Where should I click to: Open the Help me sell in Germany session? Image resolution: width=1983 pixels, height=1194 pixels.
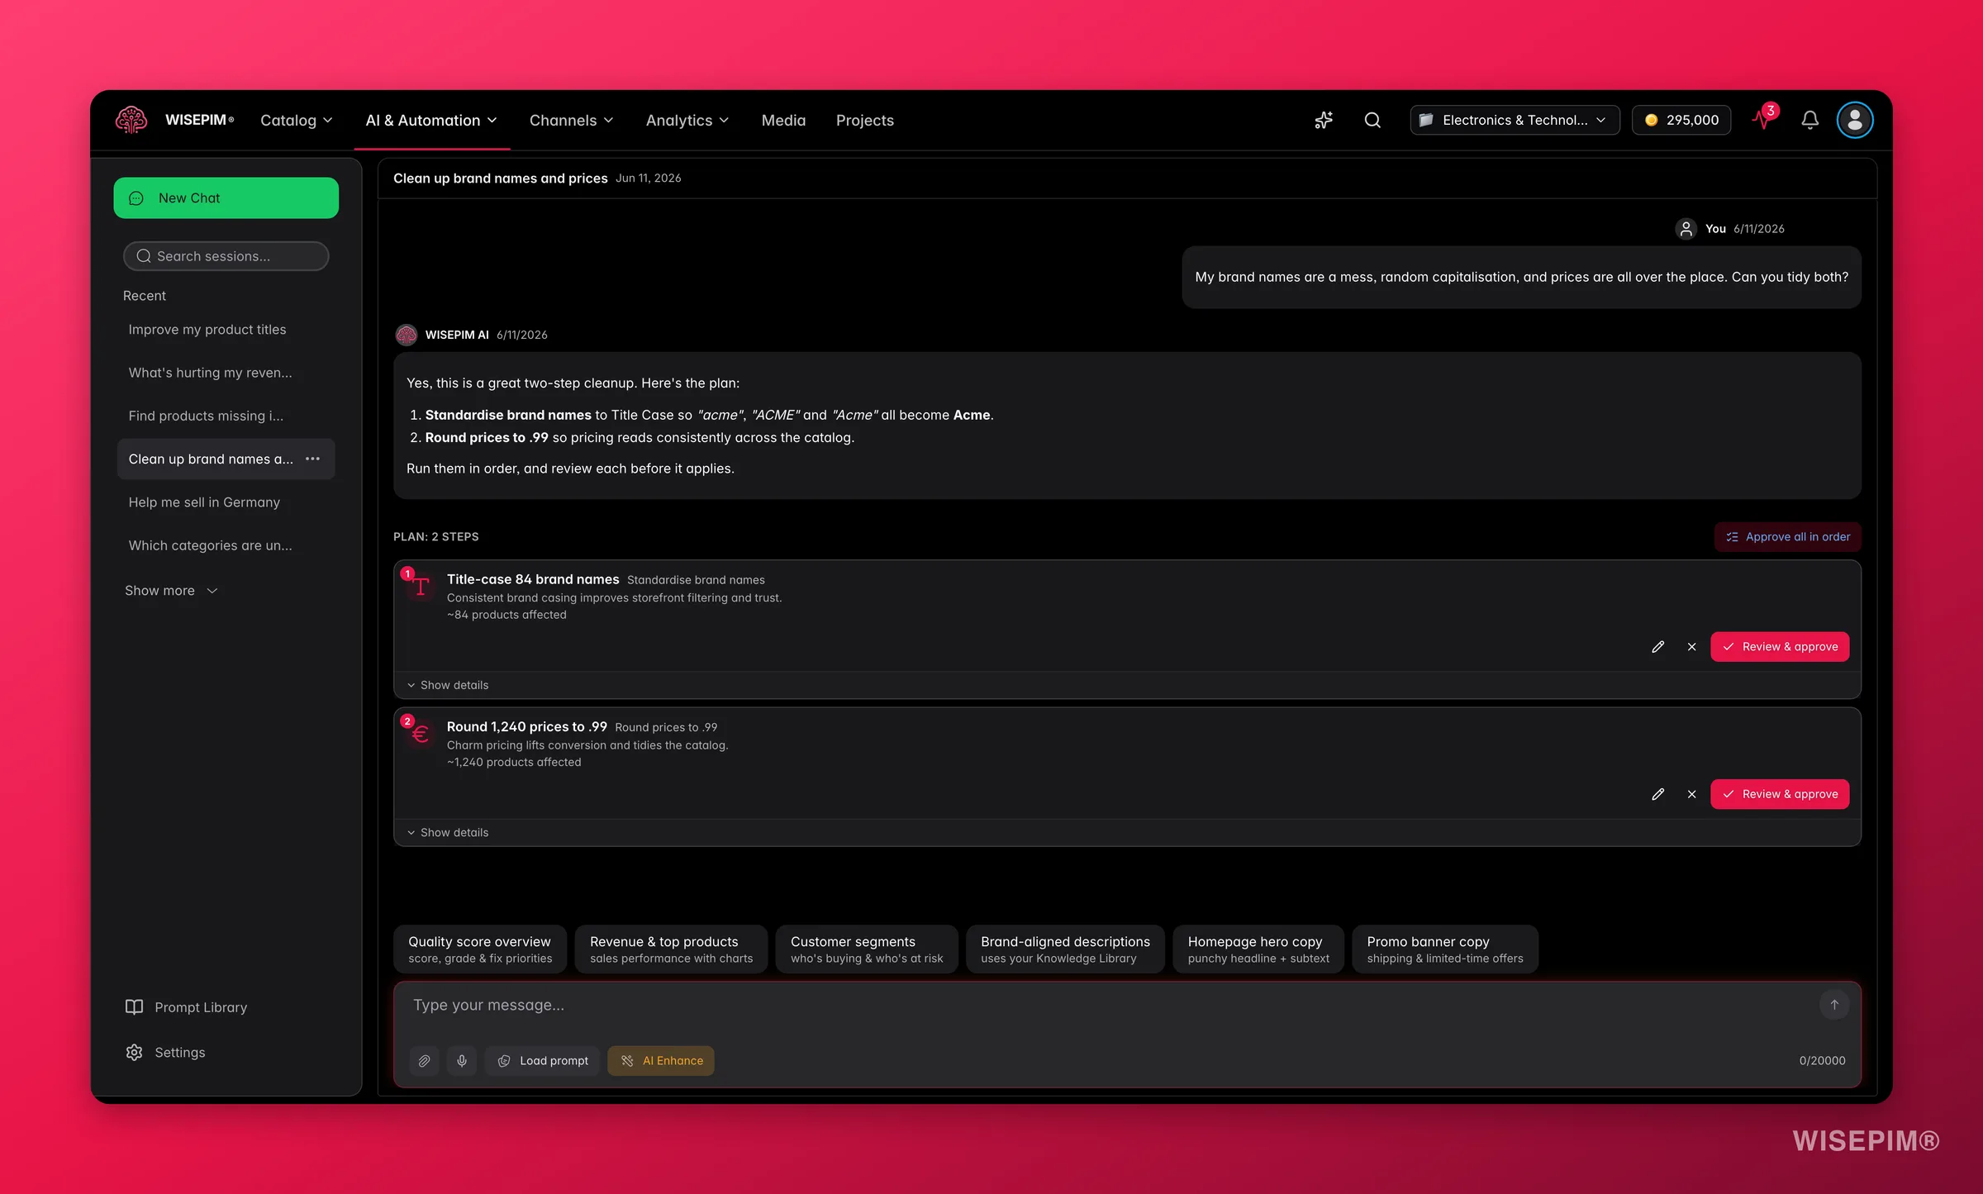pos(226,502)
